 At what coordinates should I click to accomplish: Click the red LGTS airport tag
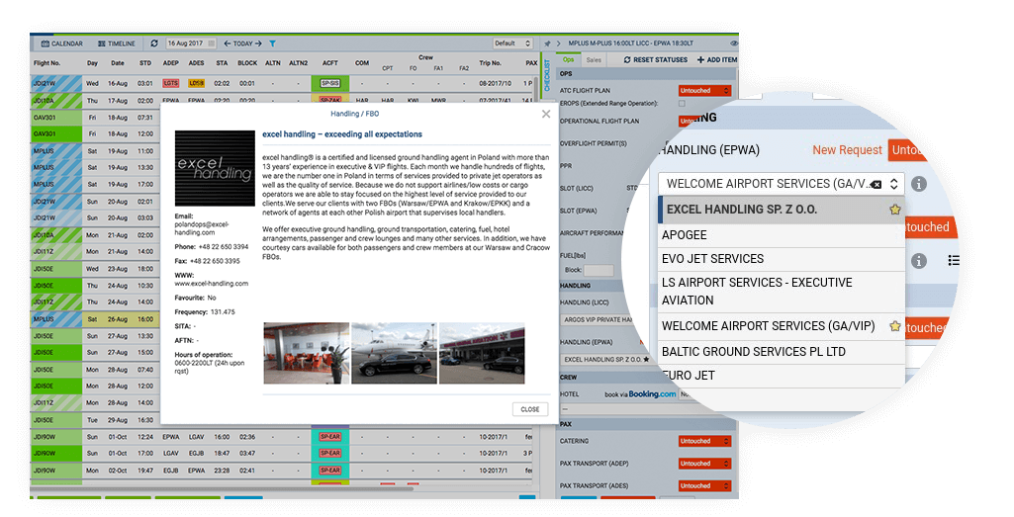coord(171,83)
